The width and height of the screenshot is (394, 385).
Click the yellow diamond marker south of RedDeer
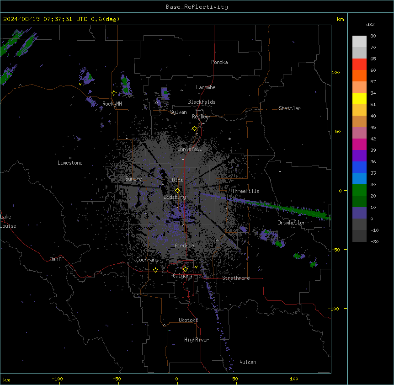pyautogui.click(x=195, y=128)
